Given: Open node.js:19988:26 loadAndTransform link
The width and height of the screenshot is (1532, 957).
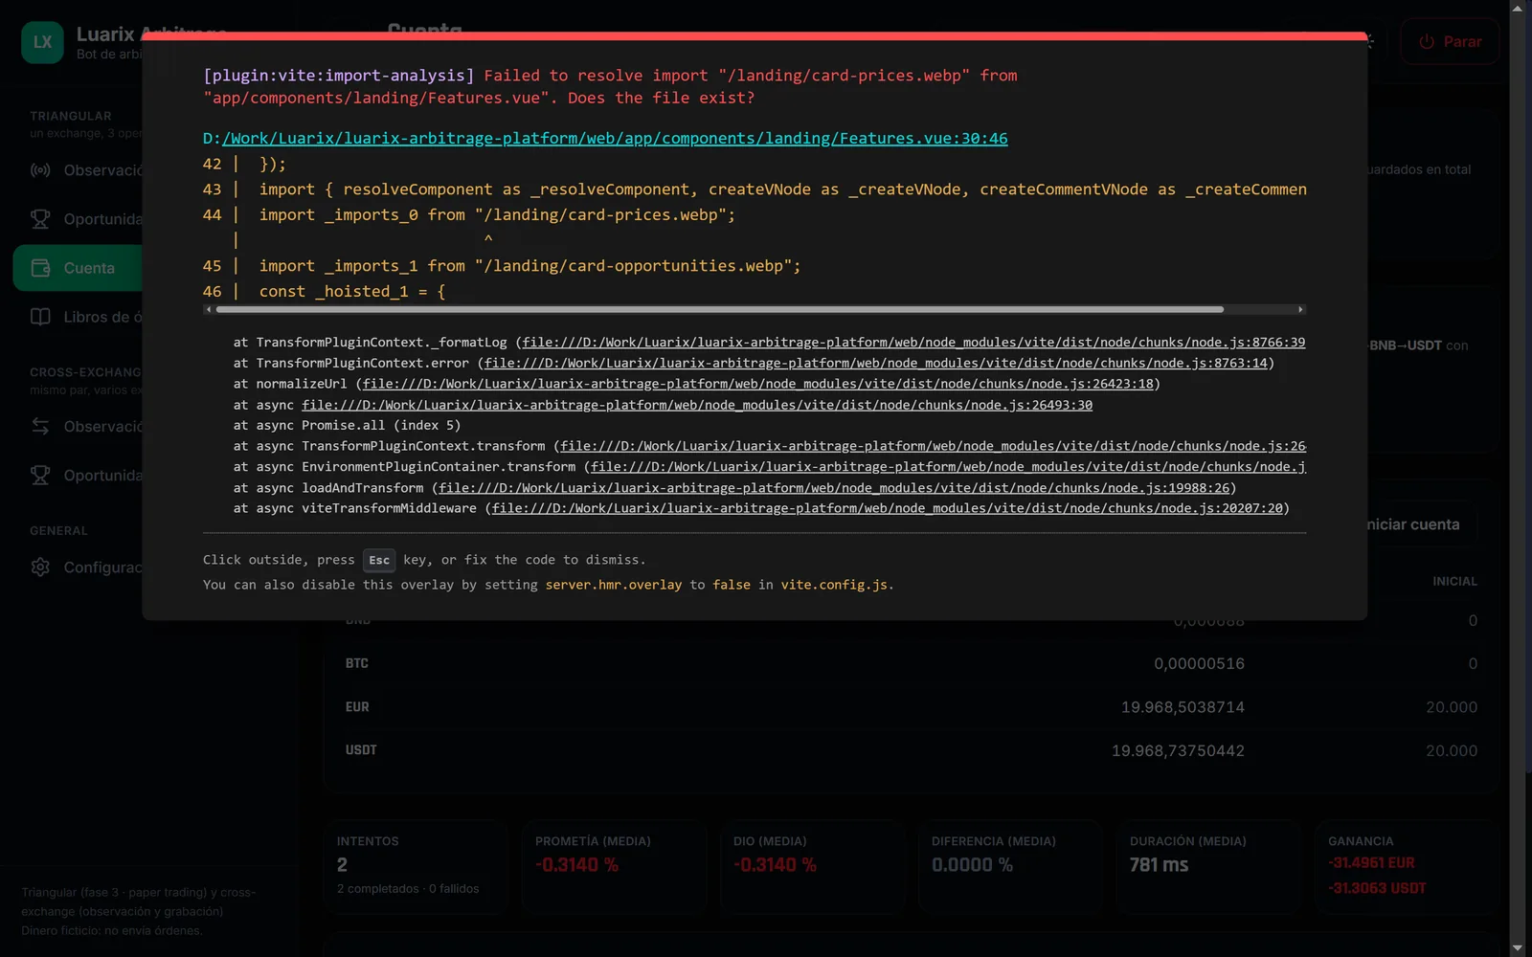Looking at the screenshot, I should [x=834, y=488].
